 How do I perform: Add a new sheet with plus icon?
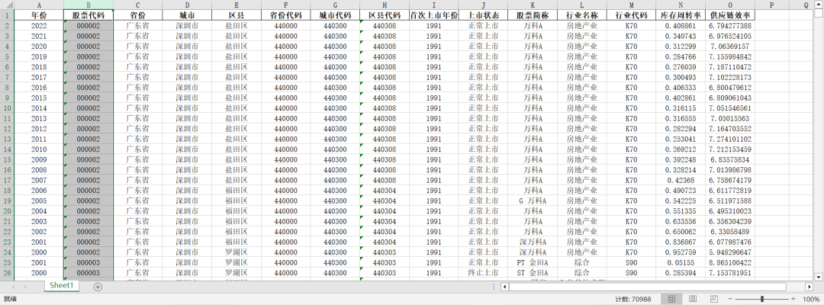point(97,287)
